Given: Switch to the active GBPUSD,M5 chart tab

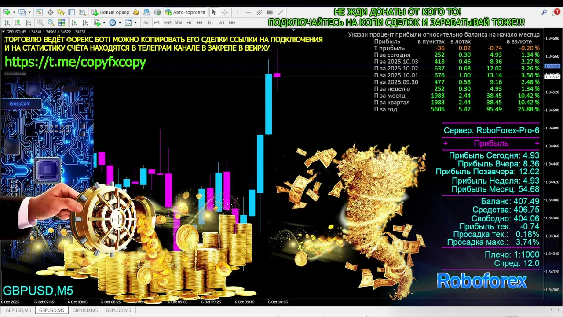Looking at the screenshot, I should pyautogui.click(x=51, y=310).
